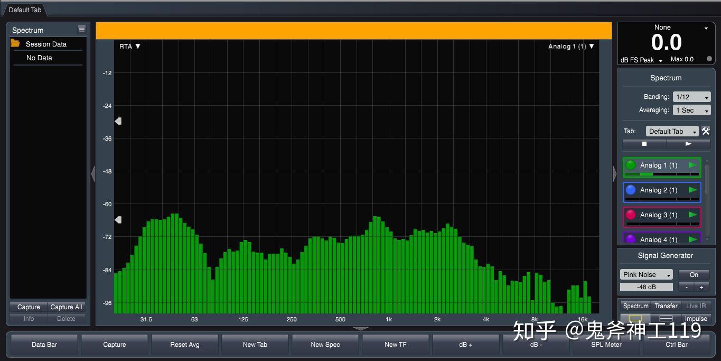This screenshot has width=721, height=361.
Task: Click Capture All in the data panel
Action: 66,307
